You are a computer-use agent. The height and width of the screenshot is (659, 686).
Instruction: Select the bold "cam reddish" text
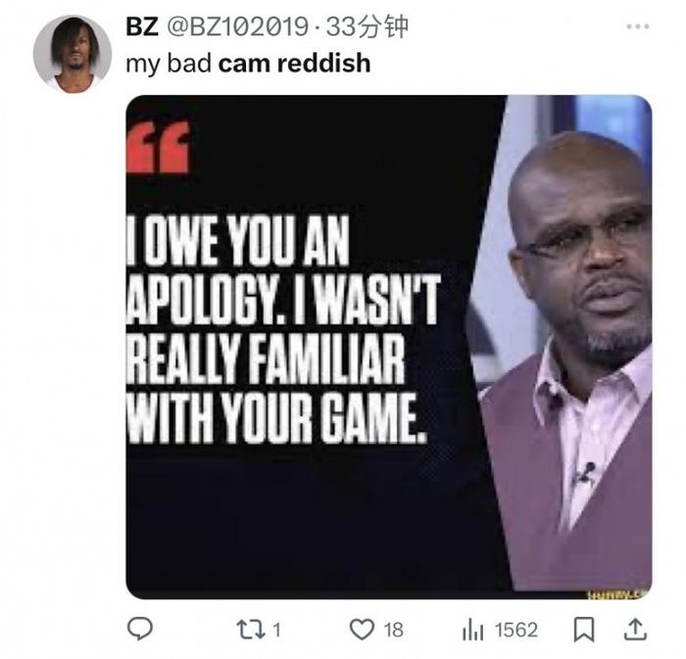point(294,63)
